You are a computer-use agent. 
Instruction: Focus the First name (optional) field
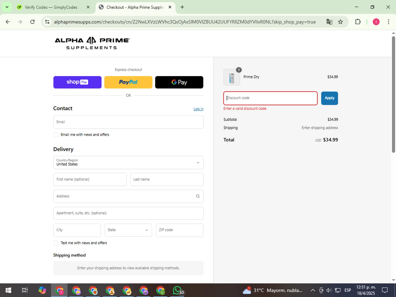tap(90, 179)
